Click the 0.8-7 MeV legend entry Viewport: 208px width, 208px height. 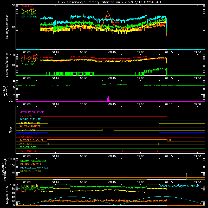[28, 61]
